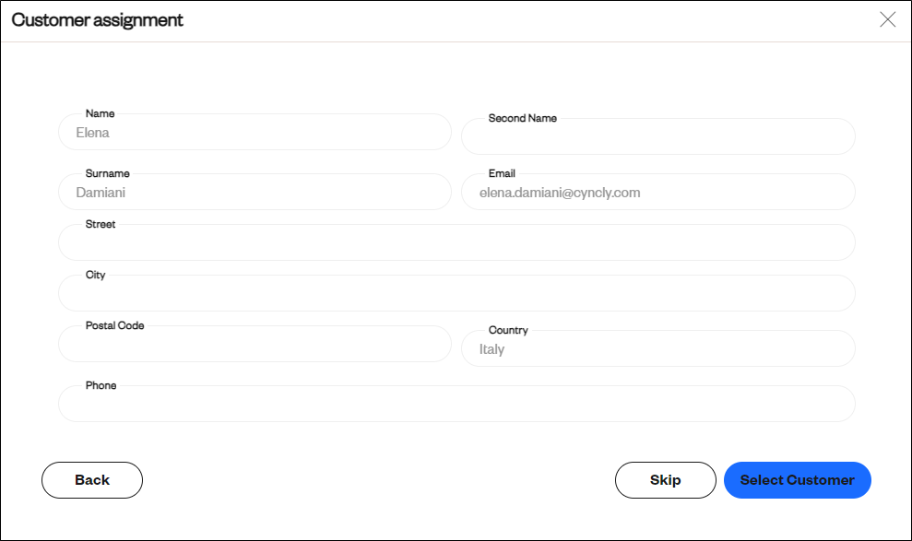This screenshot has width=912, height=541.
Task: Close the Customer assignment dialog
Action: tap(888, 19)
